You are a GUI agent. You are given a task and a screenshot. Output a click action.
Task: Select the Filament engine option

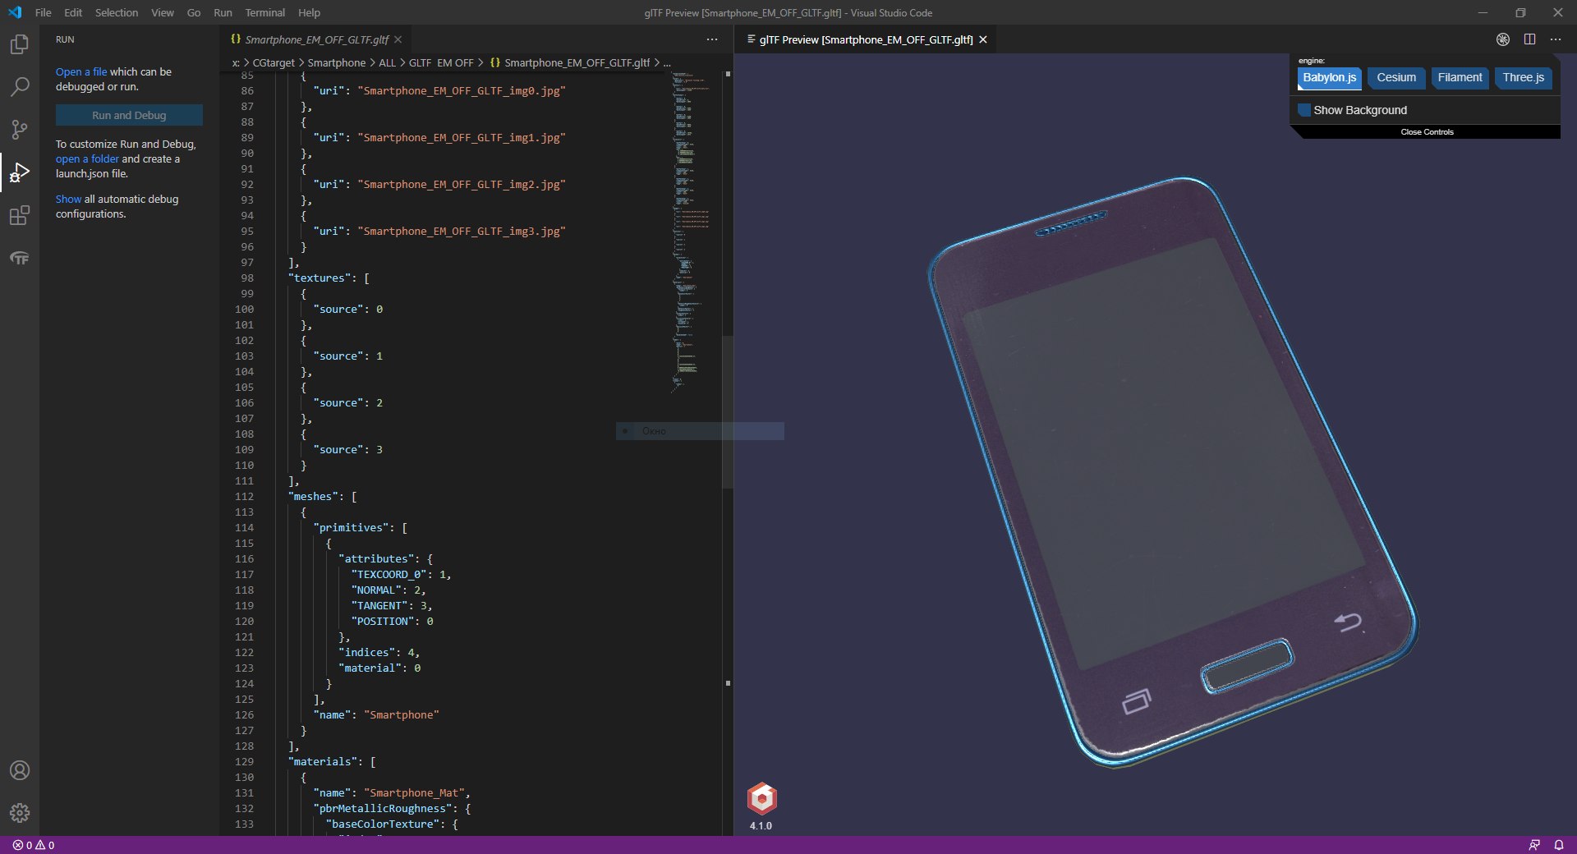1460,78
